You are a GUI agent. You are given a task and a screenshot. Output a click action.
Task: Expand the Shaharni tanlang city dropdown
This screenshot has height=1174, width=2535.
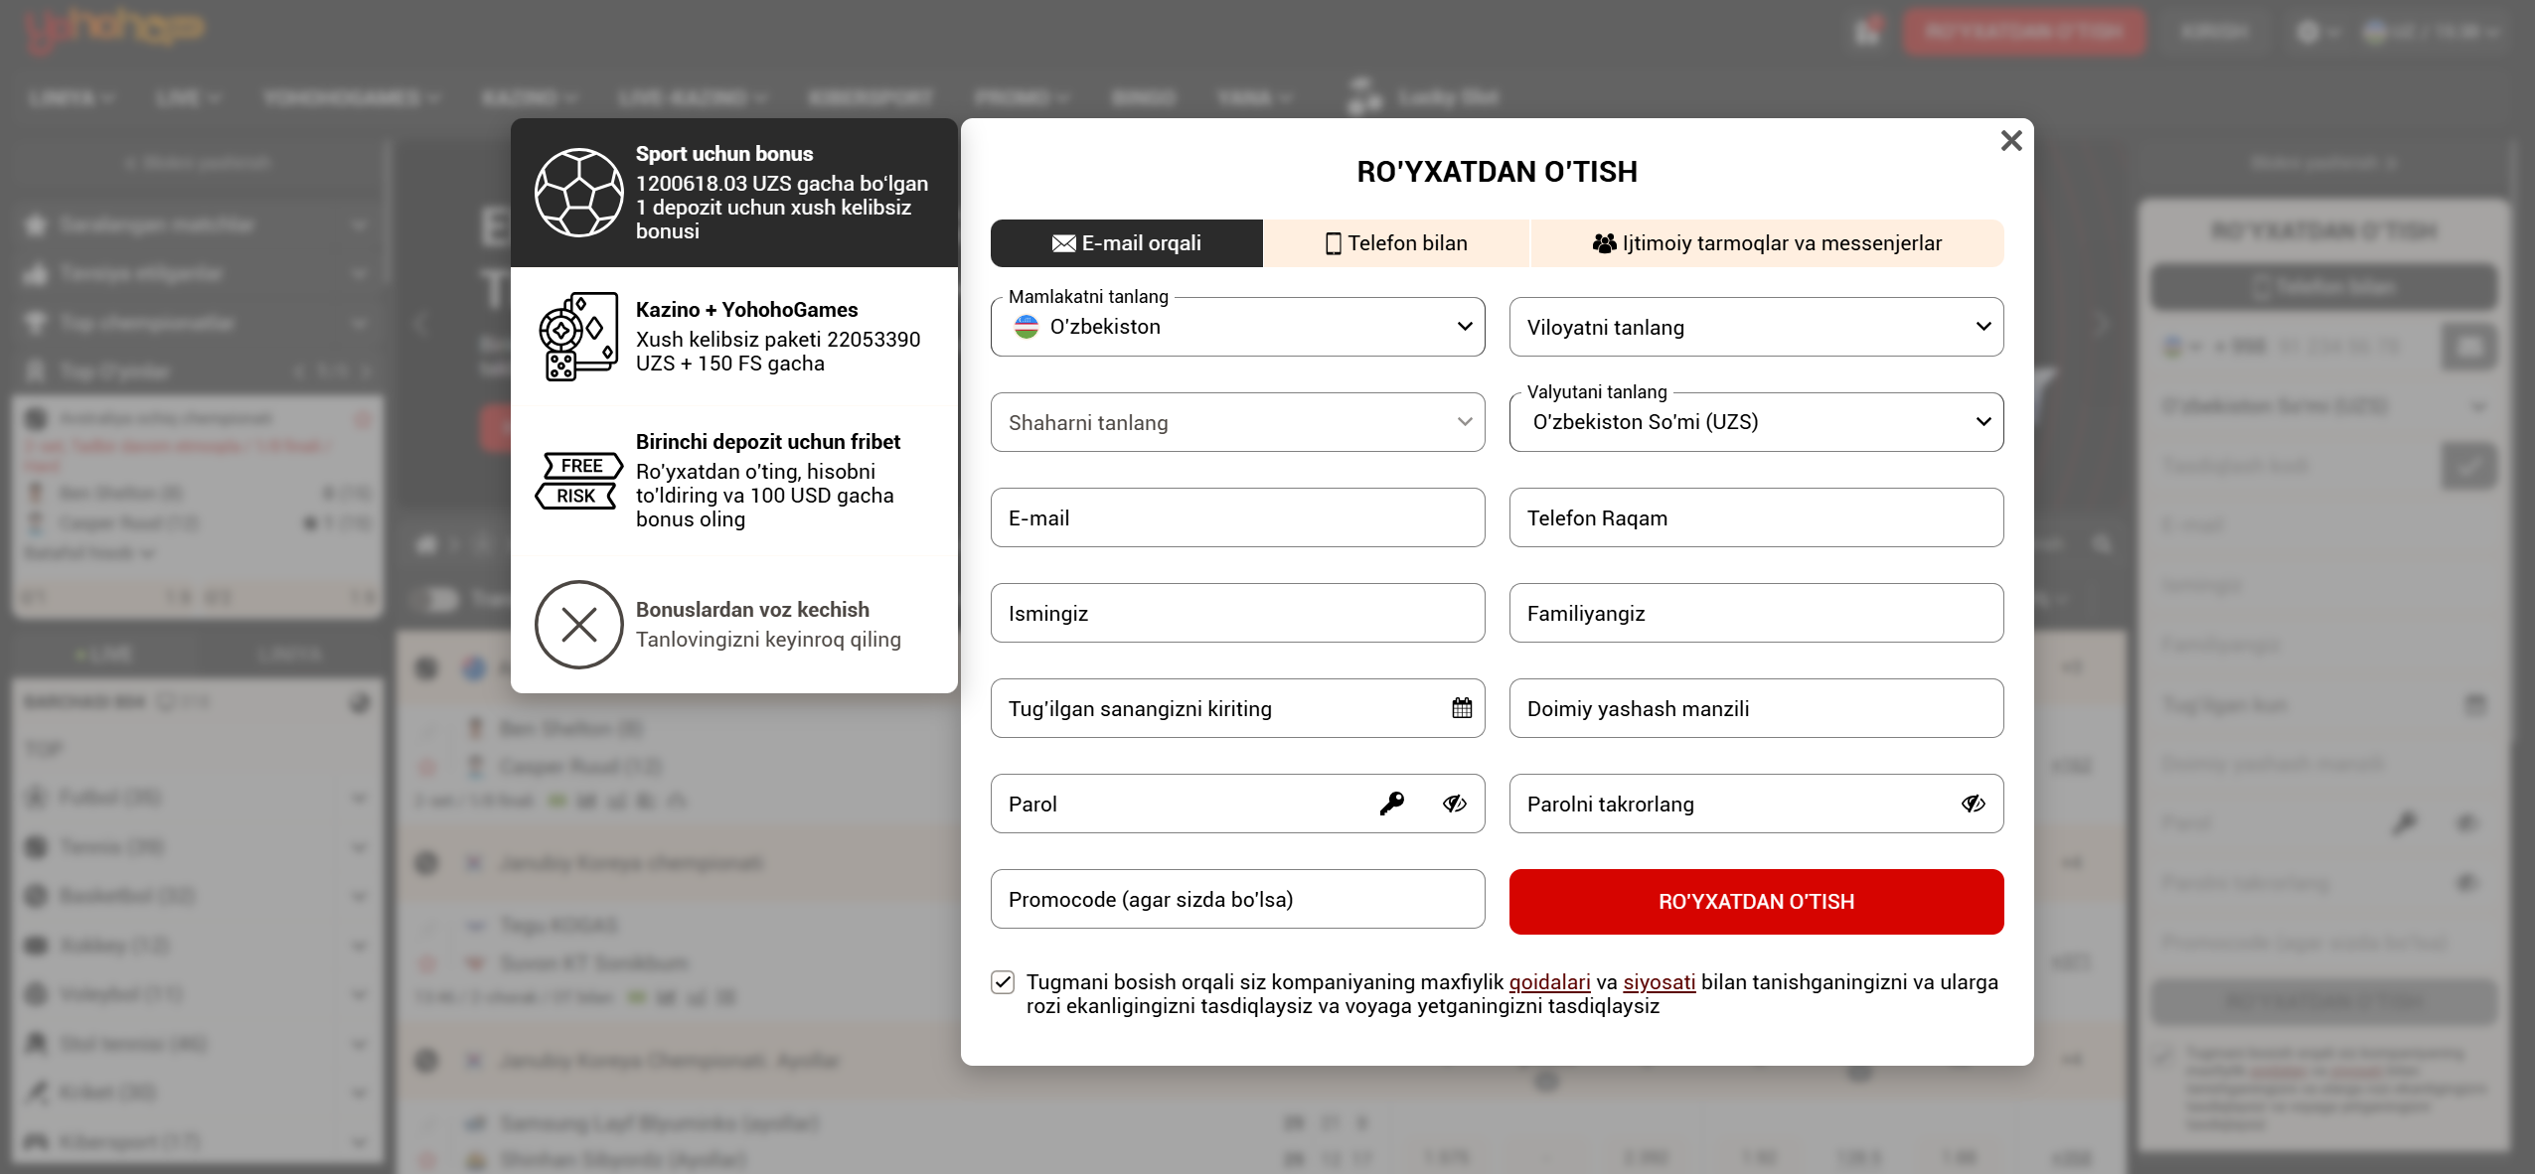coord(1236,422)
